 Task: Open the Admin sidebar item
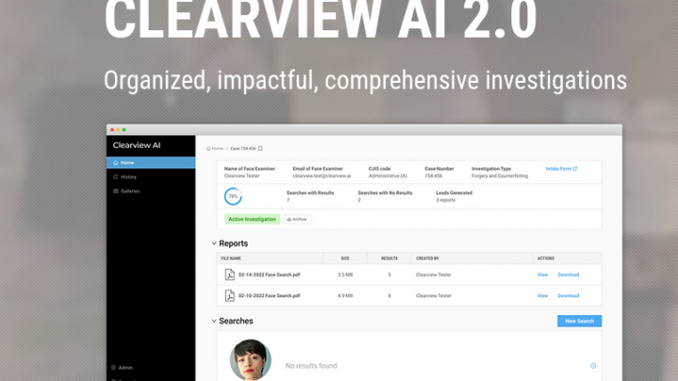(x=121, y=368)
